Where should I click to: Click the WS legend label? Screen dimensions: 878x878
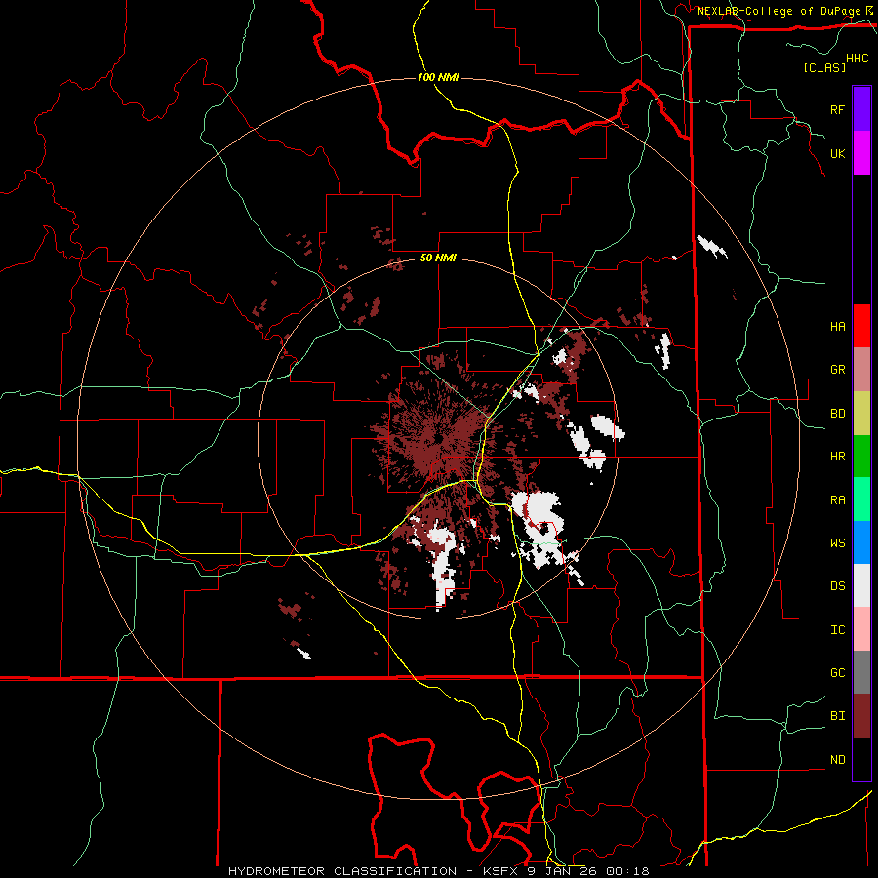pyautogui.click(x=837, y=543)
